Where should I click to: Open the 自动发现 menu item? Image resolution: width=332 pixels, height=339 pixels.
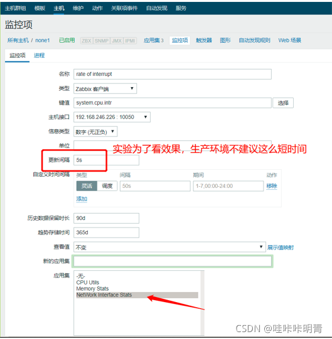point(156,8)
